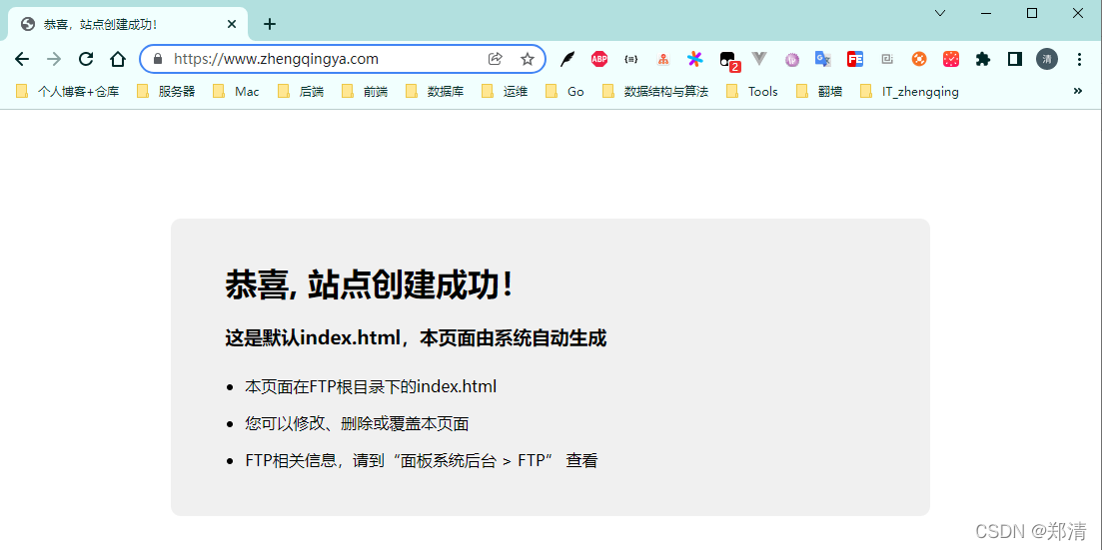Open the browser home page

click(x=118, y=59)
